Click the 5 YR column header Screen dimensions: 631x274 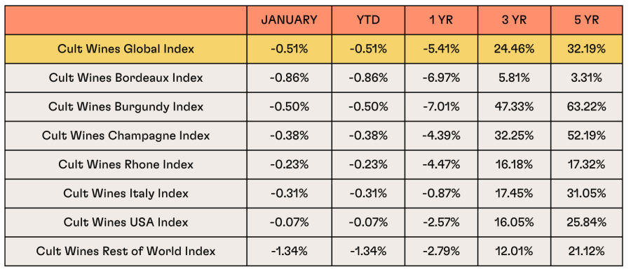pyautogui.click(x=587, y=20)
